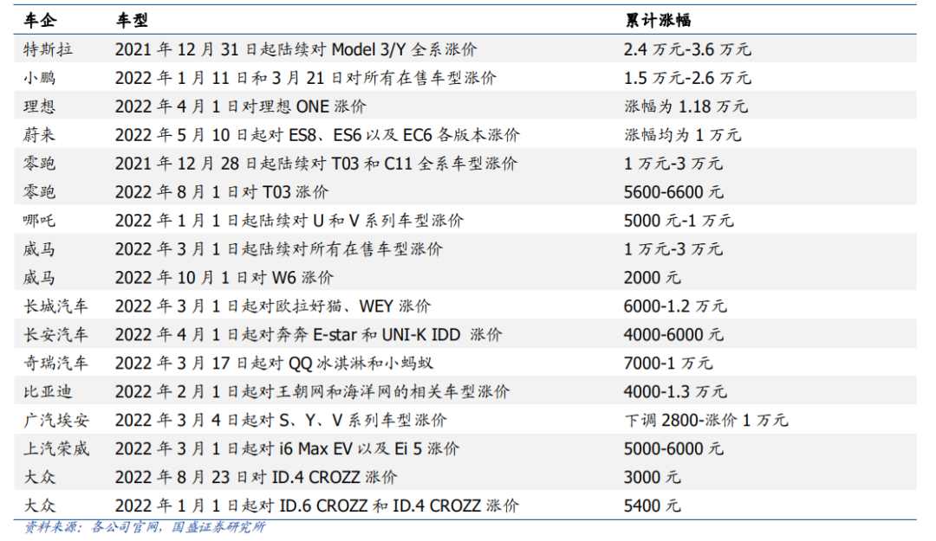Click the 理想 ONE 涨价 description

241,106
